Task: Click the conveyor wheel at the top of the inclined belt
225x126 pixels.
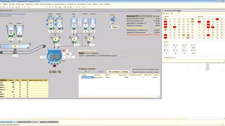Action: [x=44, y=46]
